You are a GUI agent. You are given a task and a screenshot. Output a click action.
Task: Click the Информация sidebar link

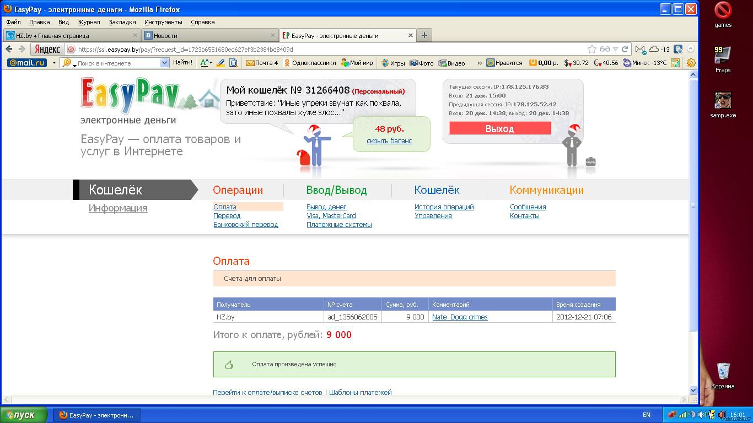click(118, 208)
